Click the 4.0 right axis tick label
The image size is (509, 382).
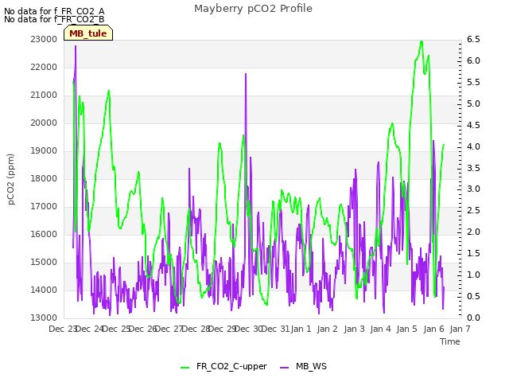[473, 146]
